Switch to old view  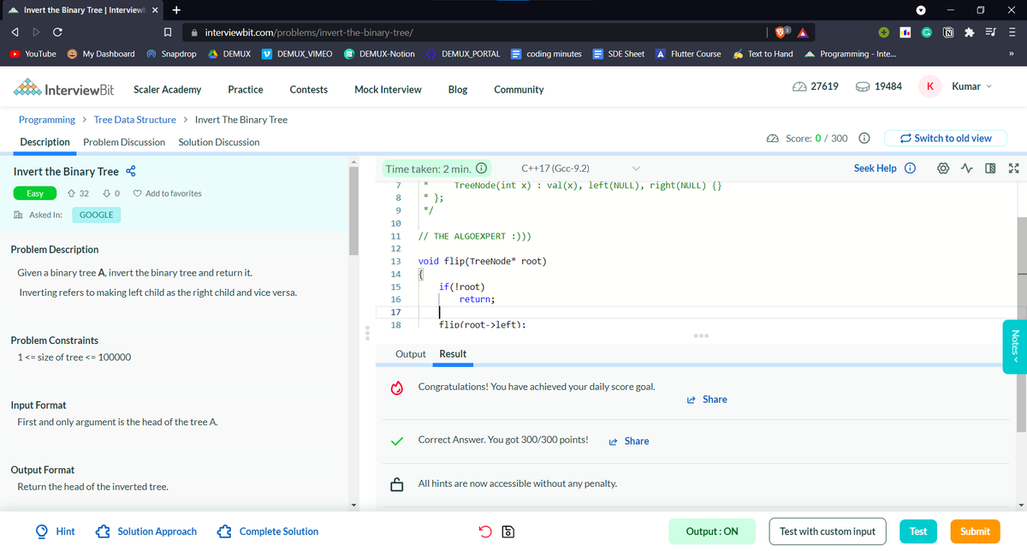click(946, 139)
